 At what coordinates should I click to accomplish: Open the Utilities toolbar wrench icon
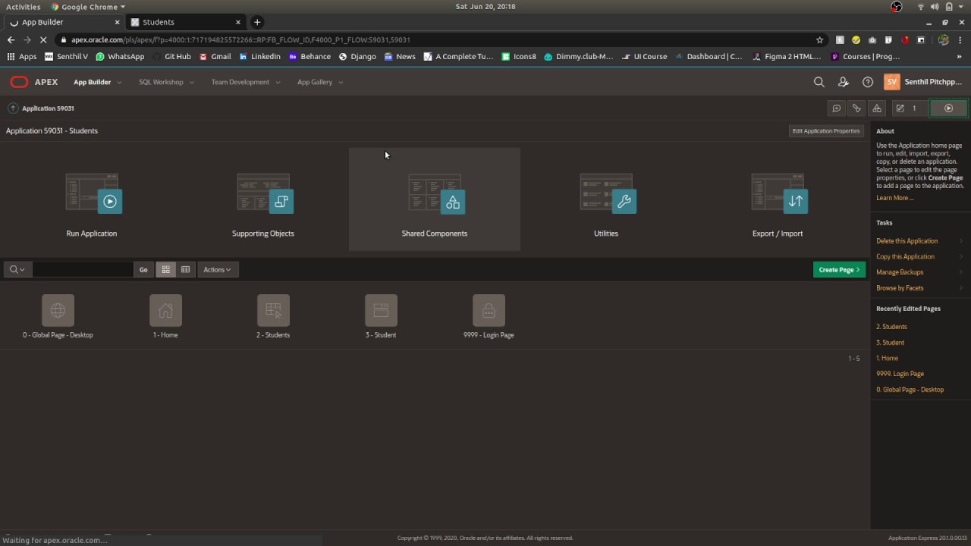click(x=856, y=108)
